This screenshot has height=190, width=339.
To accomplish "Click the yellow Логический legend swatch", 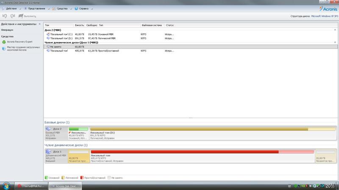I will pos(63,178).
